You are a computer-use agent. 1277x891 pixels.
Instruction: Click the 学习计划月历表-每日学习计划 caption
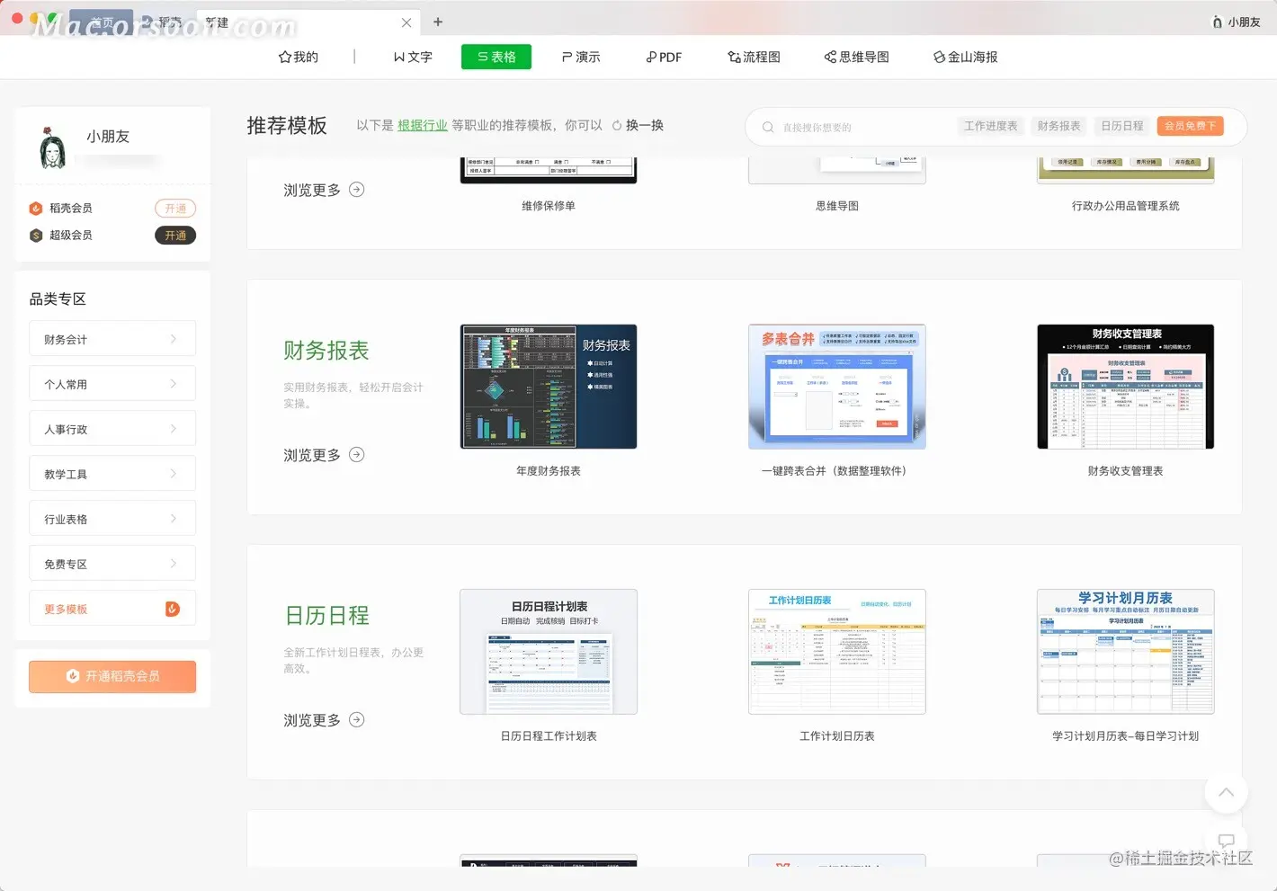click(x=1126, y=736)
